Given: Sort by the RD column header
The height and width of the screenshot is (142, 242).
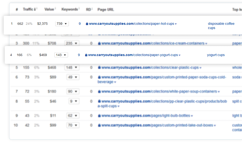Looking at the screenshot, I should [x=89, y=9].
